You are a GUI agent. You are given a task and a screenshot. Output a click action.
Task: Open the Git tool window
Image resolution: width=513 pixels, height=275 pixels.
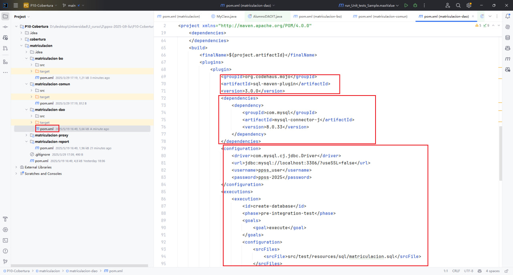click(x=5, y=261)
